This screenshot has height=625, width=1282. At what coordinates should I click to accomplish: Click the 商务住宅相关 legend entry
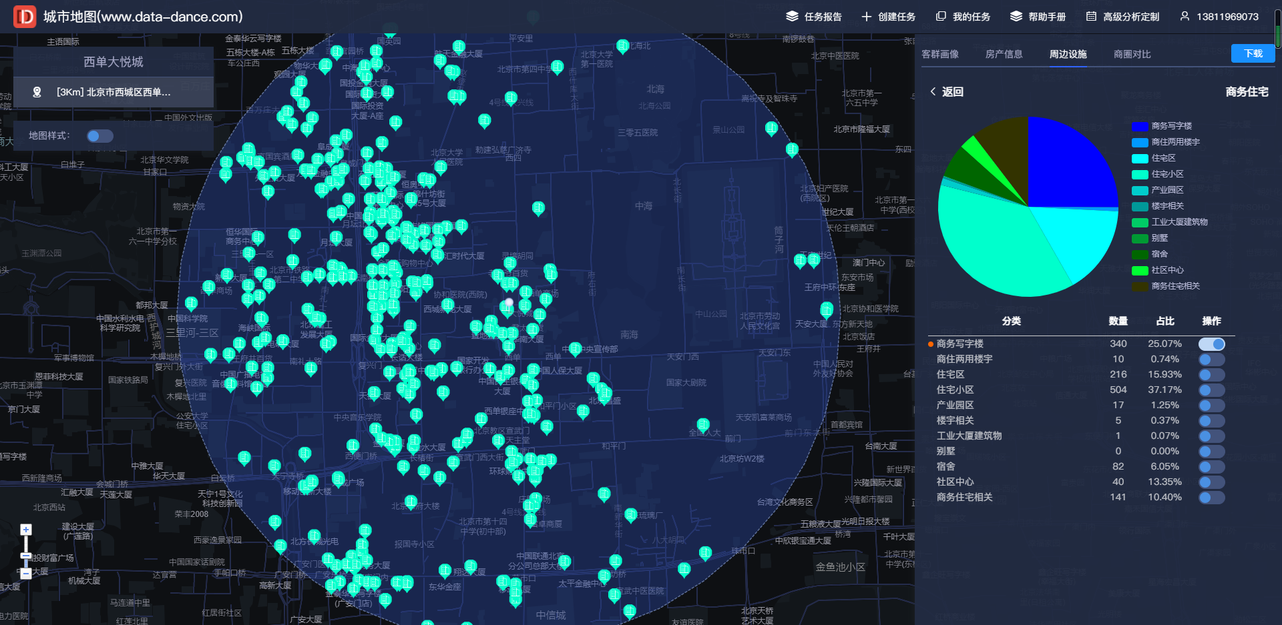click(x=1166, y=286)
